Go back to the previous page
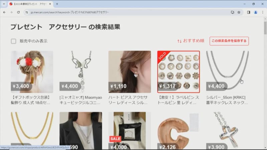 tap(4, 12)
